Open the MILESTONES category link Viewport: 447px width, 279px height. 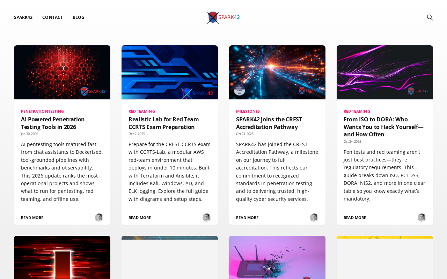click(x=248, y=111)
